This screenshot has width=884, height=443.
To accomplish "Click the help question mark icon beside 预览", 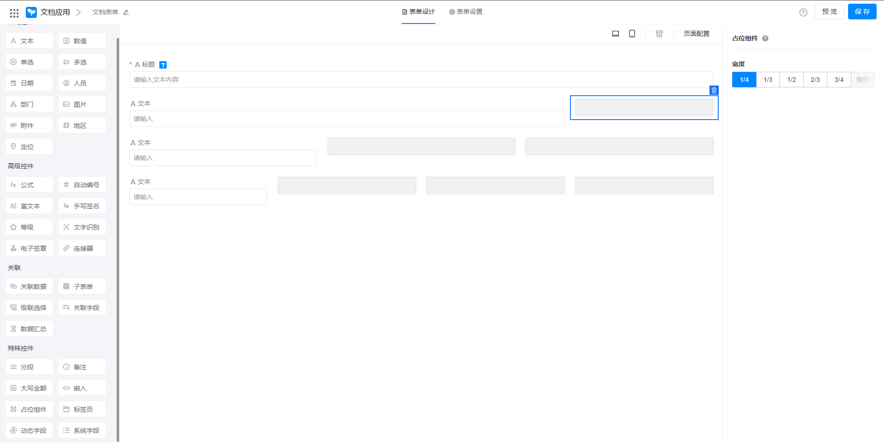I will (x=803, y=12).
